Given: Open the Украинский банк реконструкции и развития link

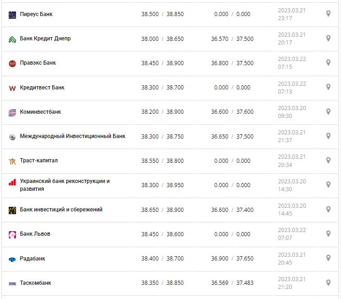Looking at the screenshot, I should 65,185.
